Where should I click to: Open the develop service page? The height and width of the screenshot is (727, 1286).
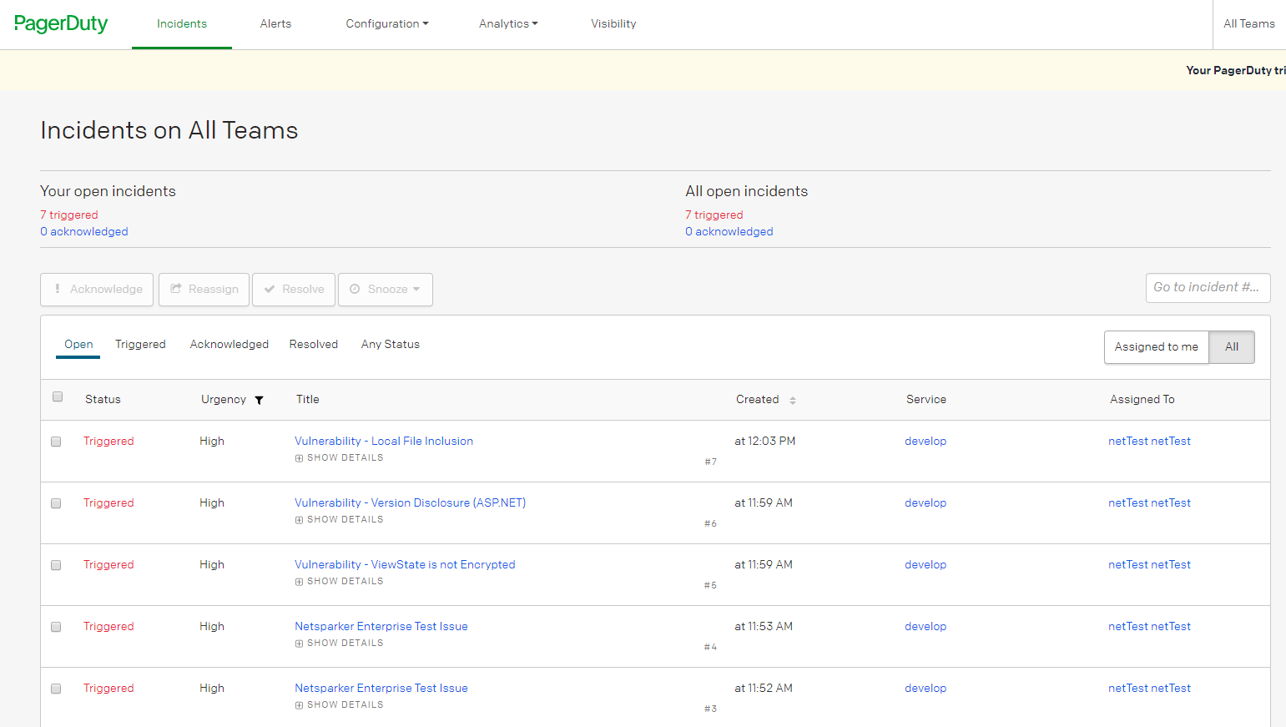pos(925,441)
